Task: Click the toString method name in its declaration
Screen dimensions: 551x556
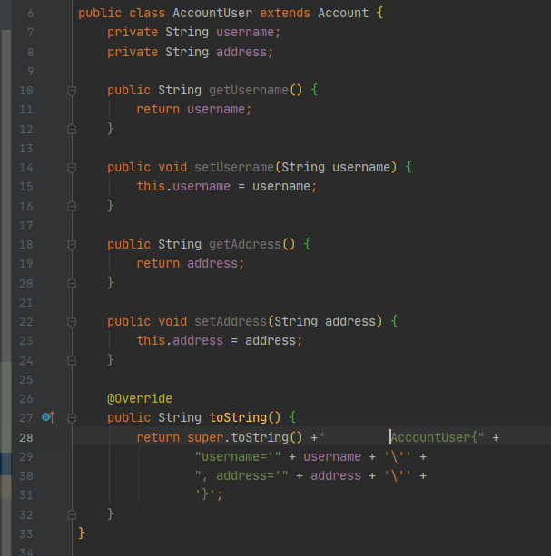Action: (x=238, y=417)
